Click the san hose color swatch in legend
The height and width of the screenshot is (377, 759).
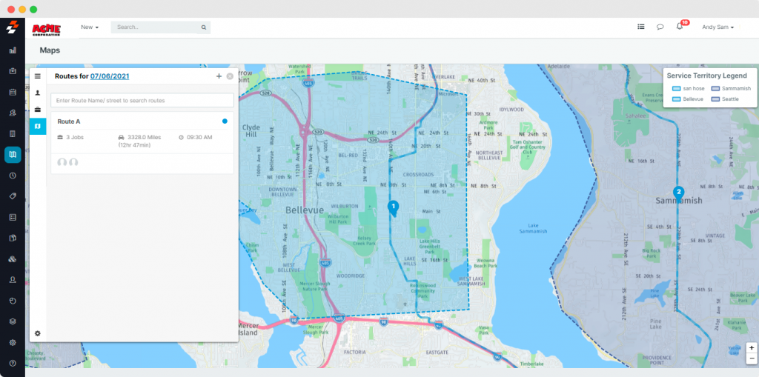pyautogui.click(x=675, y=88)
